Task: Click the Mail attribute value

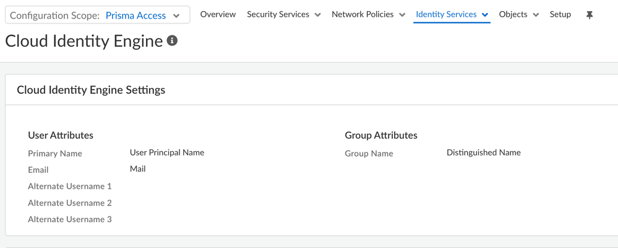Action: (x=138, y=169)
